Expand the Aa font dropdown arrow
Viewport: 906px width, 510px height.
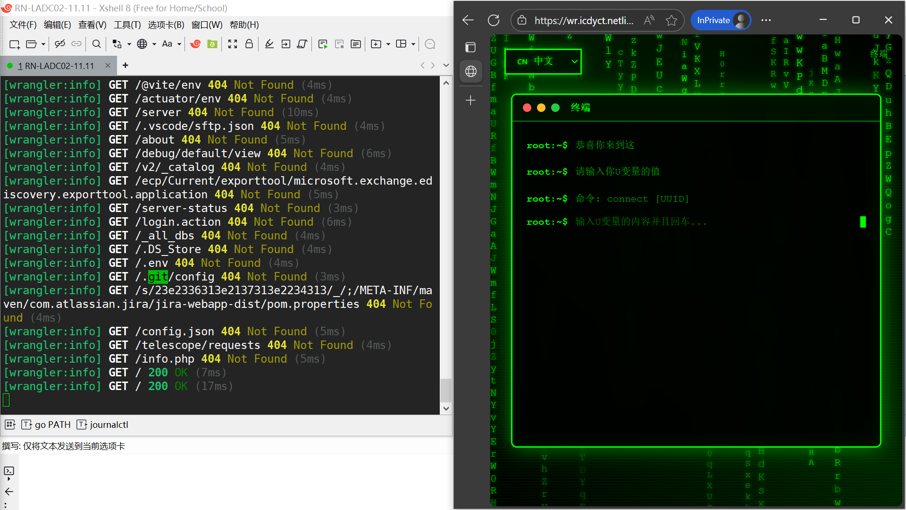click(x=179, y=44)
